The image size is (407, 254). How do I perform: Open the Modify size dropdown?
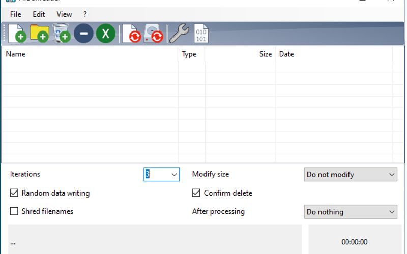pos(392,175)
